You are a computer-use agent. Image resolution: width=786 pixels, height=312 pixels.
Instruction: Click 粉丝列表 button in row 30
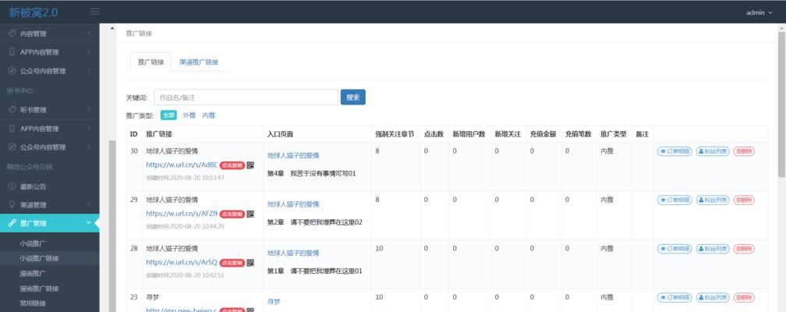click(x=713, y=151)
